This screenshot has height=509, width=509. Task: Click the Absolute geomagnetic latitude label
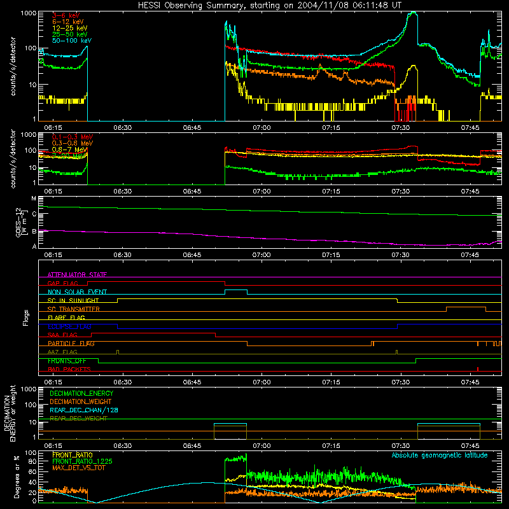pyautogui.click(x=440, y=456)
